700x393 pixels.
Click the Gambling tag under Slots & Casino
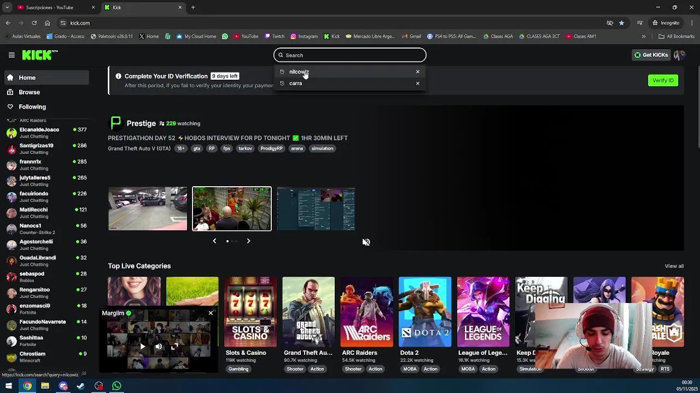tap(238, 369)
